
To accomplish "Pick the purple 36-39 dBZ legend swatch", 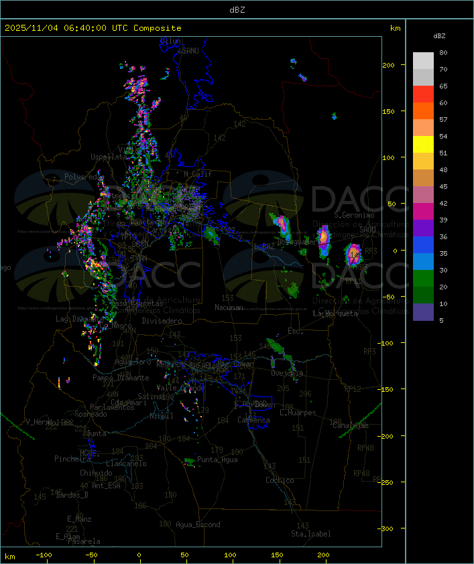I will [423, 228].
